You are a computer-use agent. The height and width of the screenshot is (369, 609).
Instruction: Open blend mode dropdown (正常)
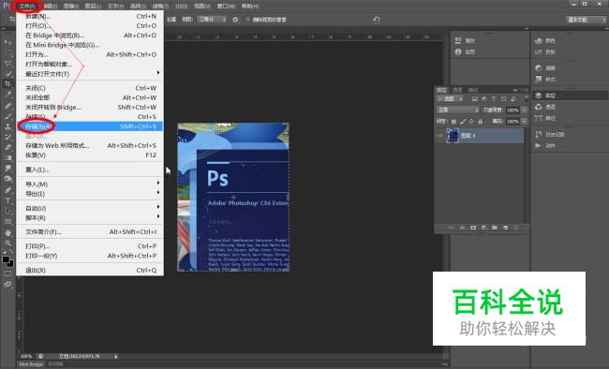click(457, 110)
